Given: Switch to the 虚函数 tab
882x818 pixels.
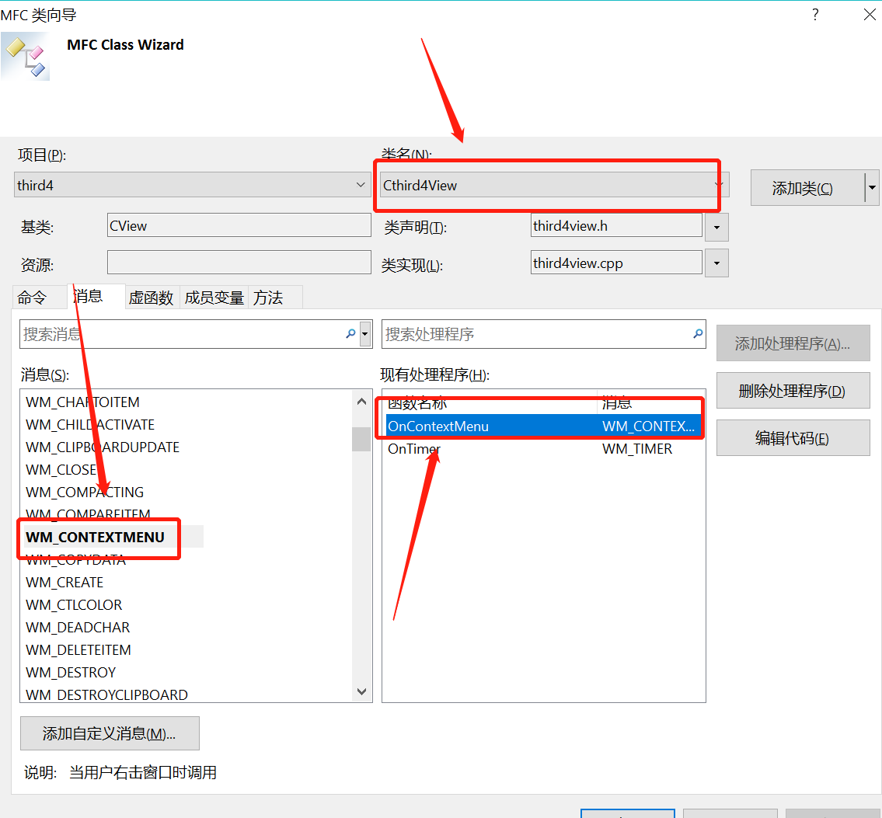Looking at the screenshot, I should coord(151,297).
